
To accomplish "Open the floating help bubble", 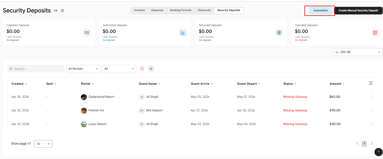I will [378, 152].
